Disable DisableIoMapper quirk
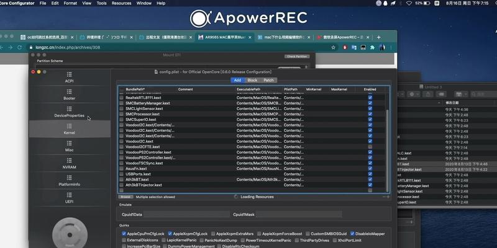The height and width of the screenshot is (248, 497). pyautogui.click(x=352, y=234)
